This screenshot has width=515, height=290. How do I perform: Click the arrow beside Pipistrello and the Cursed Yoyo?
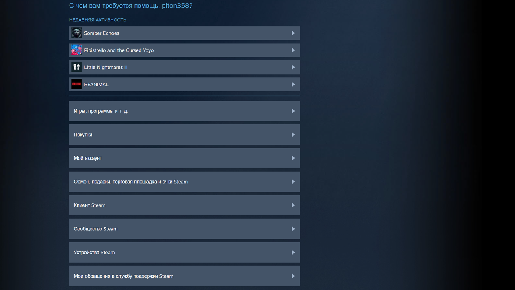tap(293, 50)
